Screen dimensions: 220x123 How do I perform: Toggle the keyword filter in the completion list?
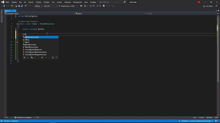click(53, 58)
